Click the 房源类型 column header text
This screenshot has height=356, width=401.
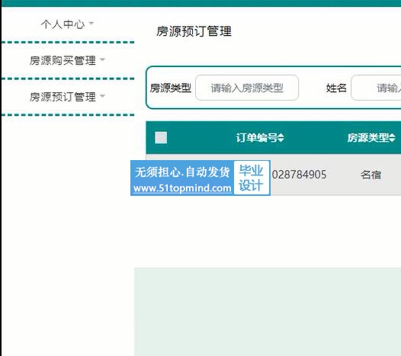click(368, 137)
